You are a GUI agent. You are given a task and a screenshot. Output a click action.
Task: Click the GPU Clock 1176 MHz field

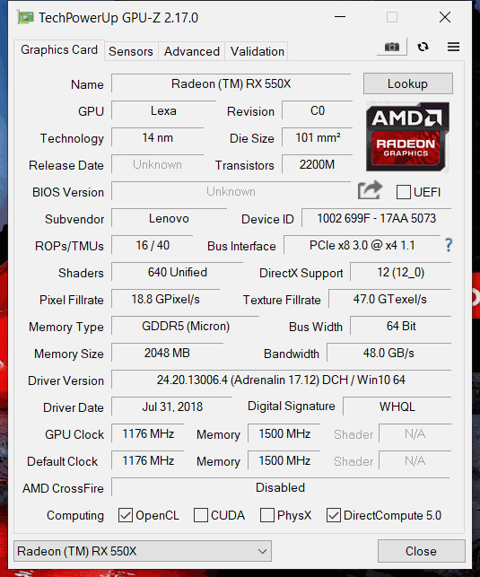tap(148, 433)
